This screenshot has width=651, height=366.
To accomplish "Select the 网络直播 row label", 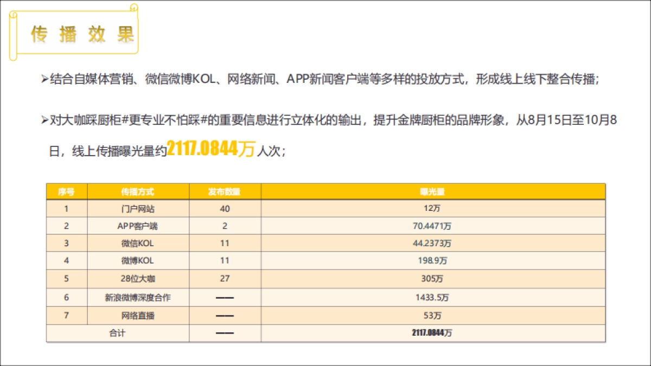I will [x=137, y=315].
